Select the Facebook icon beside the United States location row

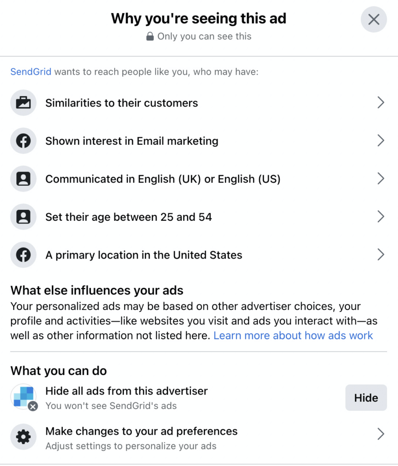coord(23,255)
